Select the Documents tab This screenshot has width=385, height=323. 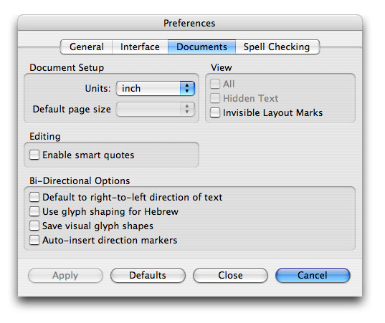(x=202, y=47)
